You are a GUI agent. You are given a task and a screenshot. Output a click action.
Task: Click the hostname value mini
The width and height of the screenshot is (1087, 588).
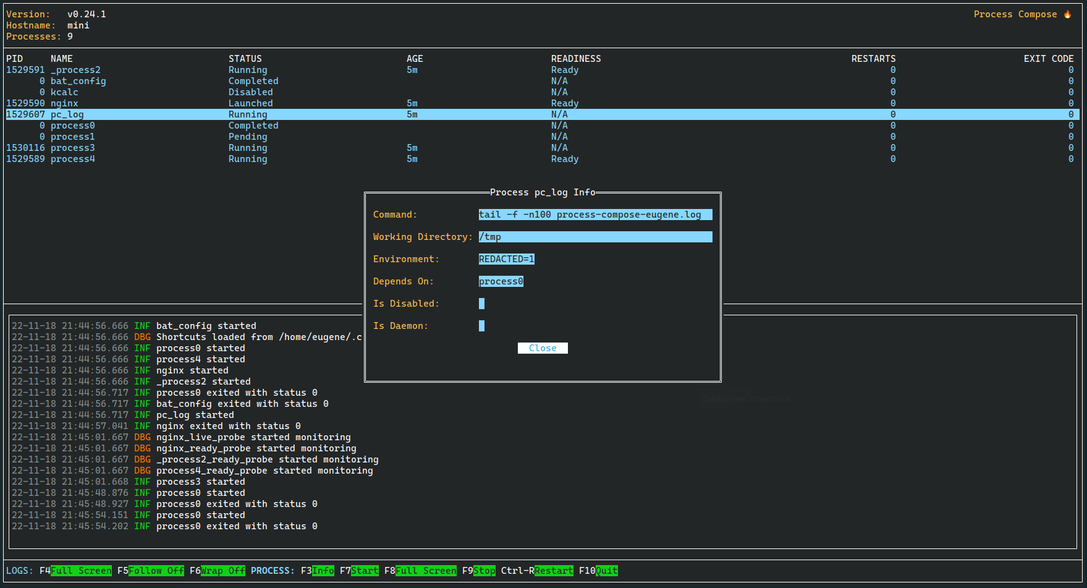78,25
